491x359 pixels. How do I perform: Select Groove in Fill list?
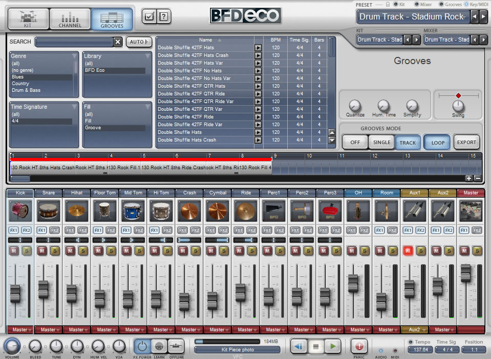click(114, 128)
